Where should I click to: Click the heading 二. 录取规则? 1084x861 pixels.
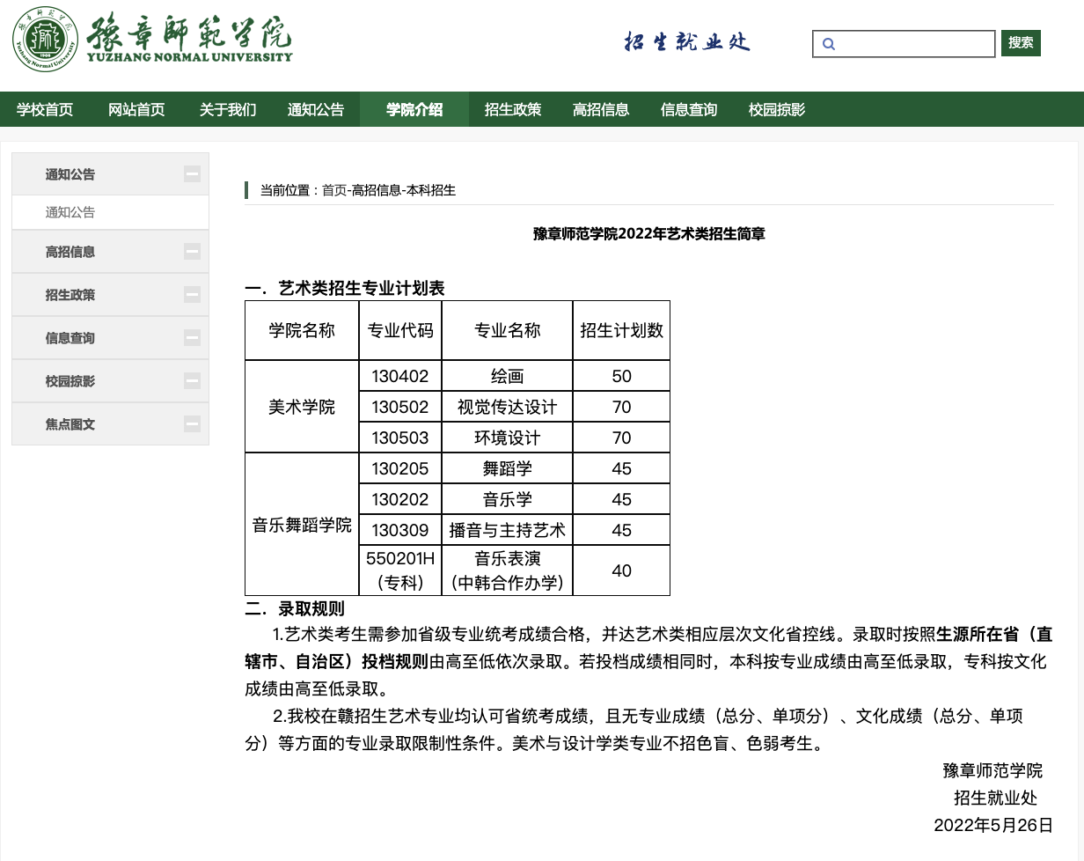(295, 609)
